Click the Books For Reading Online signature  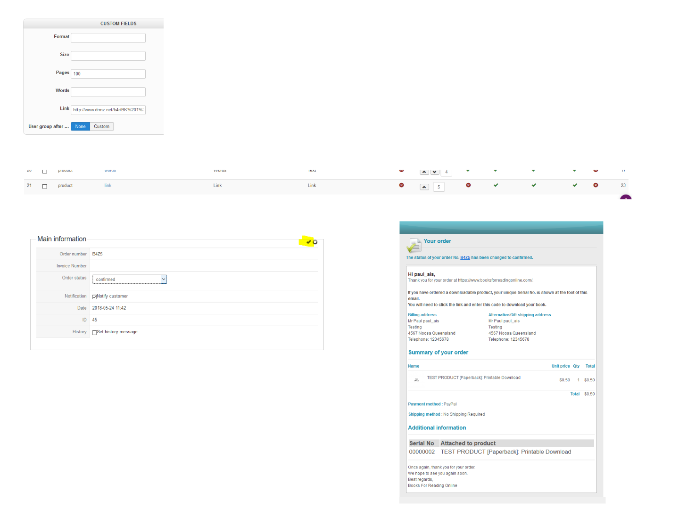(432, 486)
